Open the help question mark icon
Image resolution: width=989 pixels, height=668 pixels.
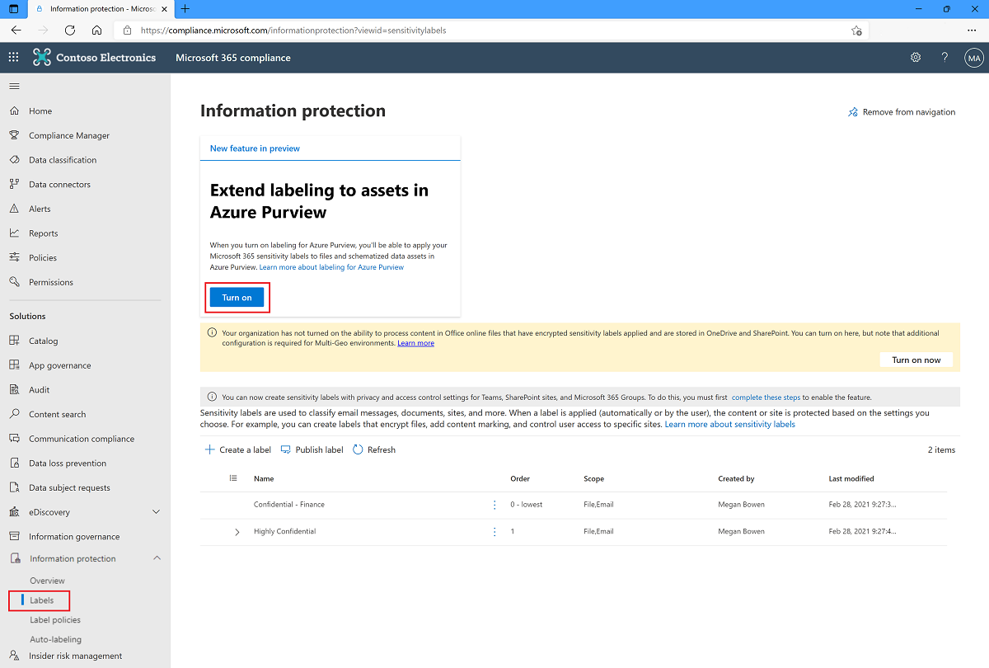tap(945, 58)
